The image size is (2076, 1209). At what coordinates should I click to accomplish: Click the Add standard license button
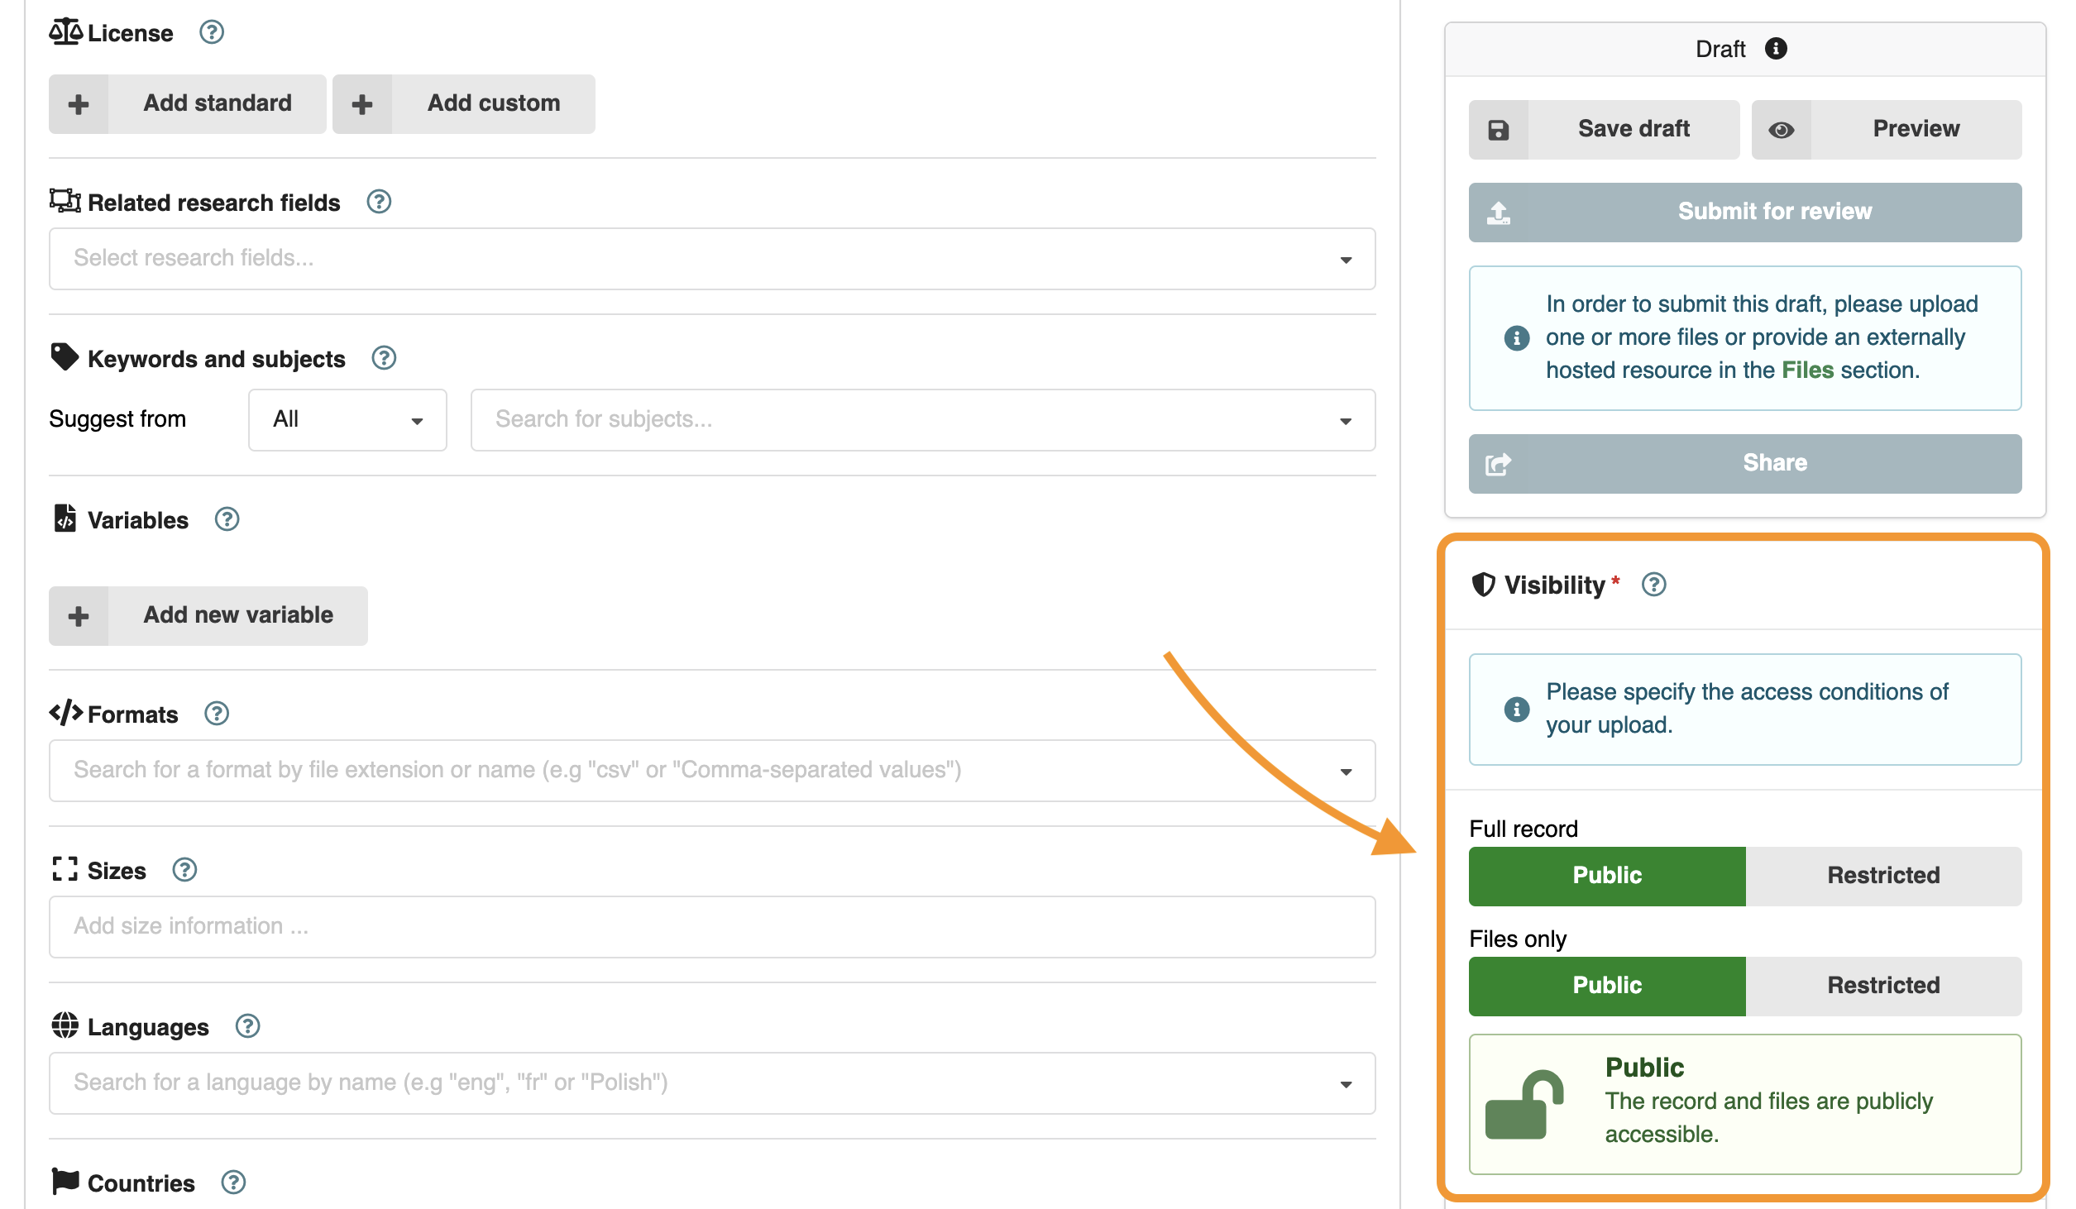(x=188, y=104)
